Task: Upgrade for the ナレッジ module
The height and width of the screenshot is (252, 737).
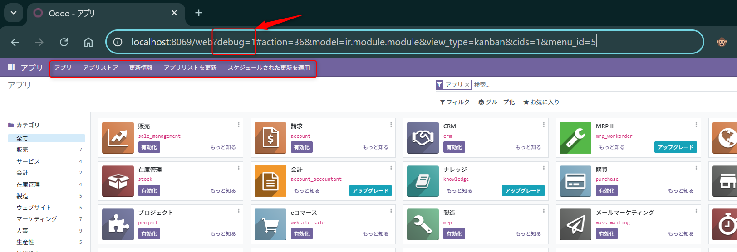Action: point(523,191)
